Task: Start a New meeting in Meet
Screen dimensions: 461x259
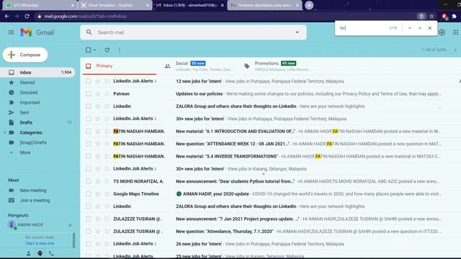Action: (x=33, y=190)
